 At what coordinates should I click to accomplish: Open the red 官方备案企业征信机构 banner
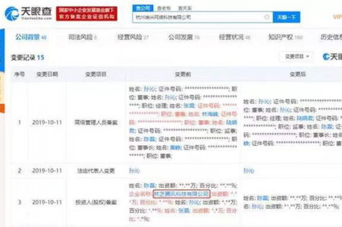[86, 13]
